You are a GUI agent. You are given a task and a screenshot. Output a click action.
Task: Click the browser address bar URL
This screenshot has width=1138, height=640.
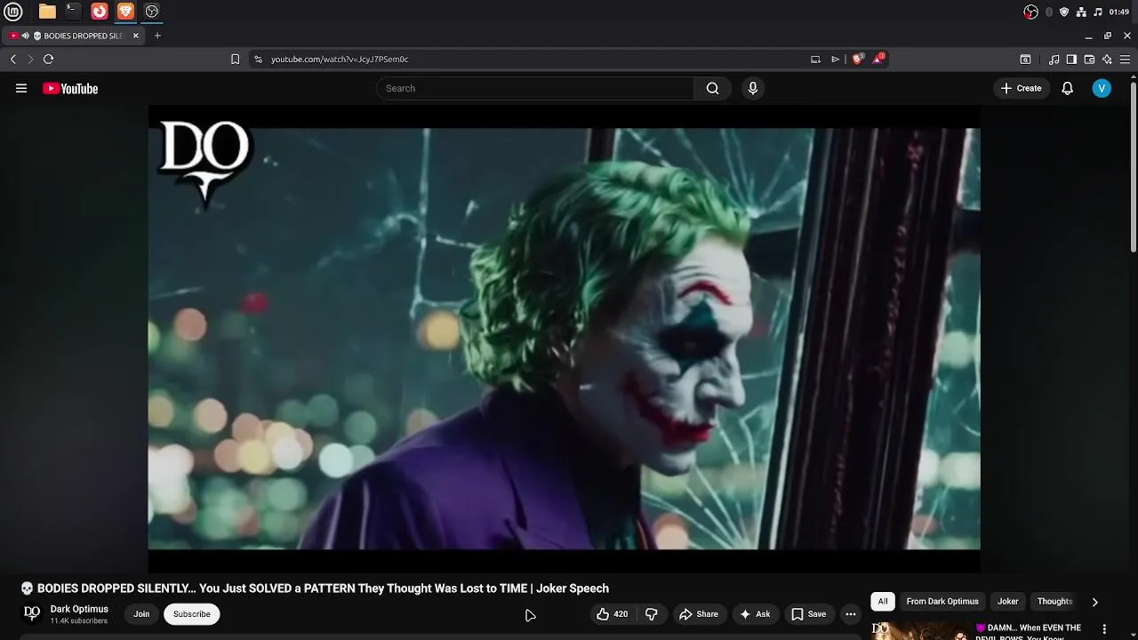(x=340, y=59)
